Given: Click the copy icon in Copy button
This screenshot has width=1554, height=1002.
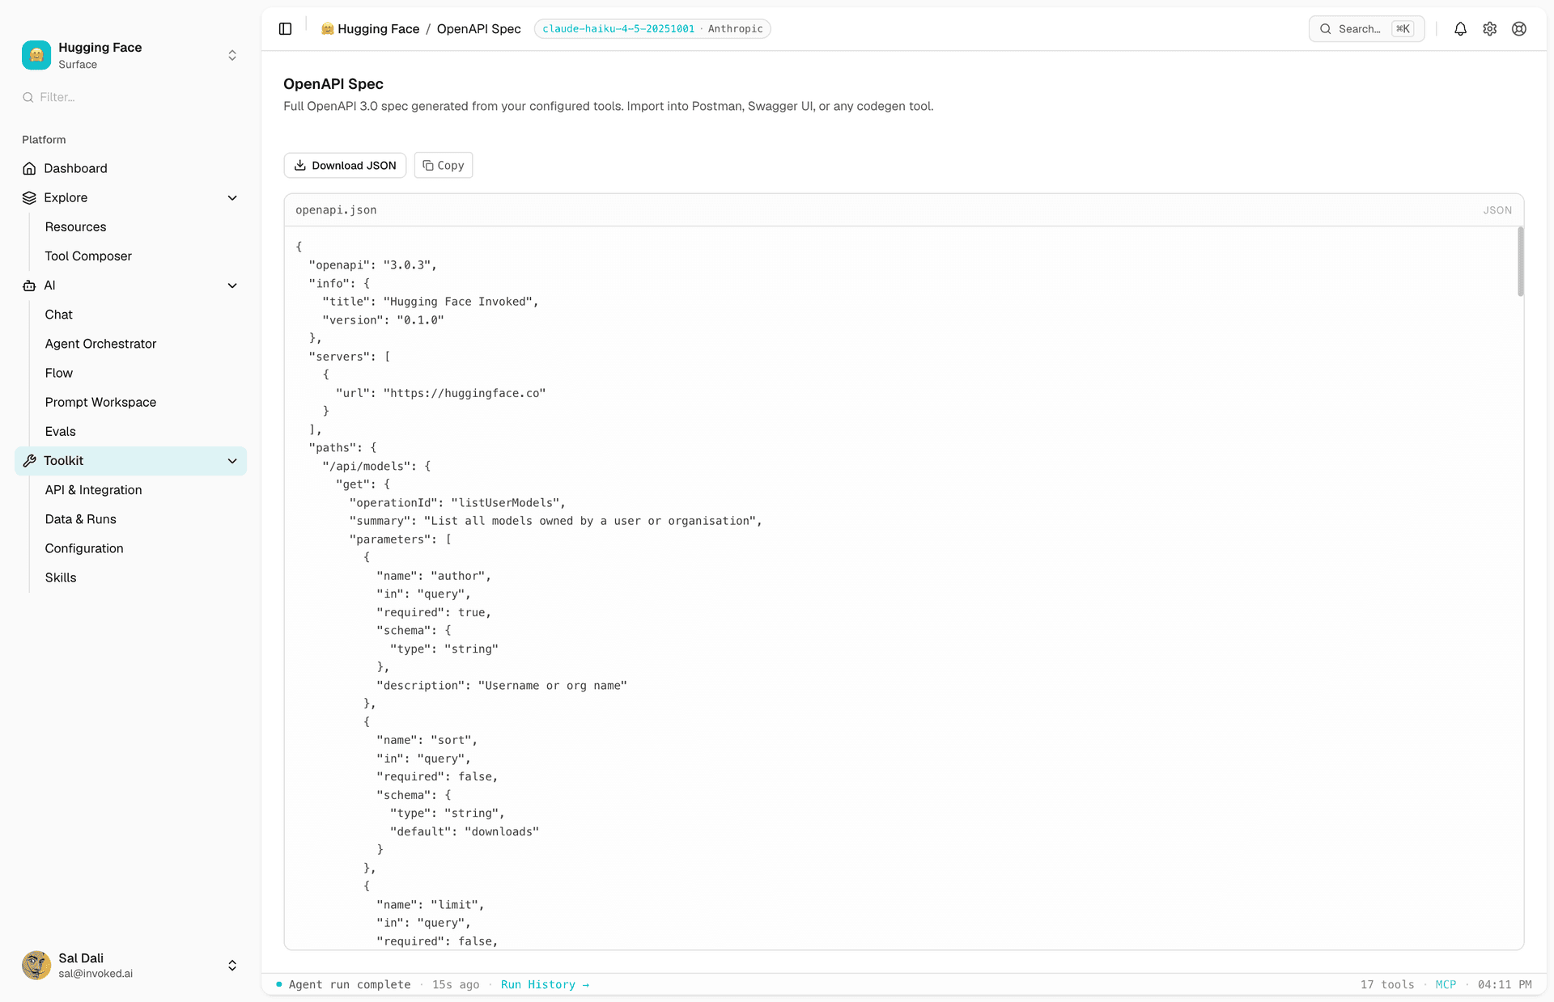Looking at the screenshot, I should (428, 165).
